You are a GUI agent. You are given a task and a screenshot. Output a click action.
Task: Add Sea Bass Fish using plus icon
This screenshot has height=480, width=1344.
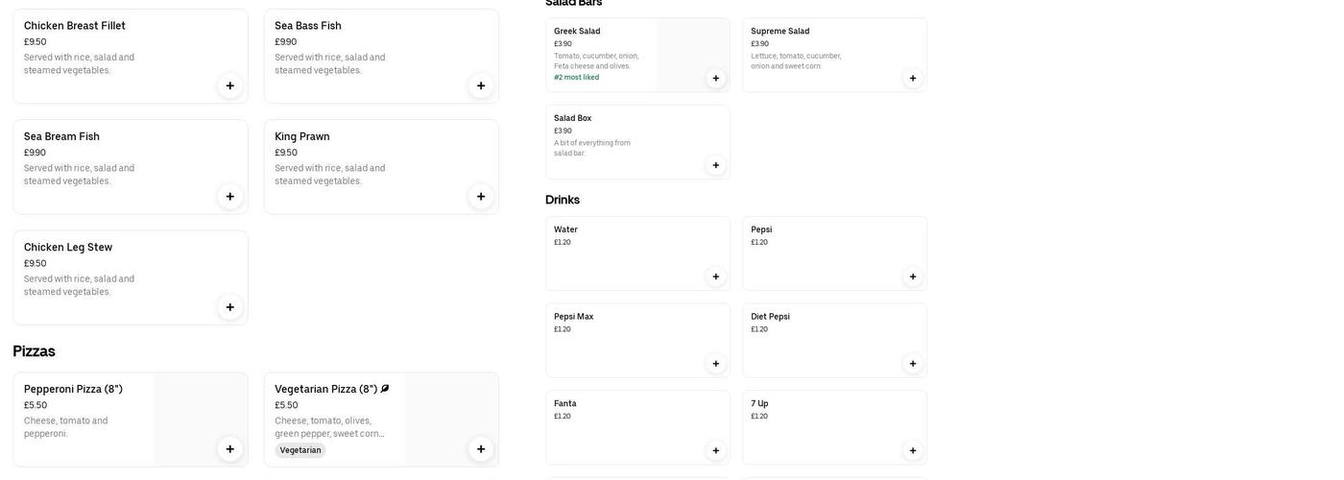(x=481, y=85)
